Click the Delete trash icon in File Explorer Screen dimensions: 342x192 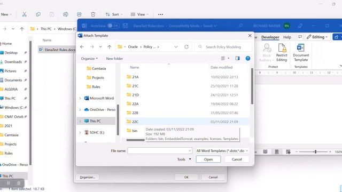[93, 14]
